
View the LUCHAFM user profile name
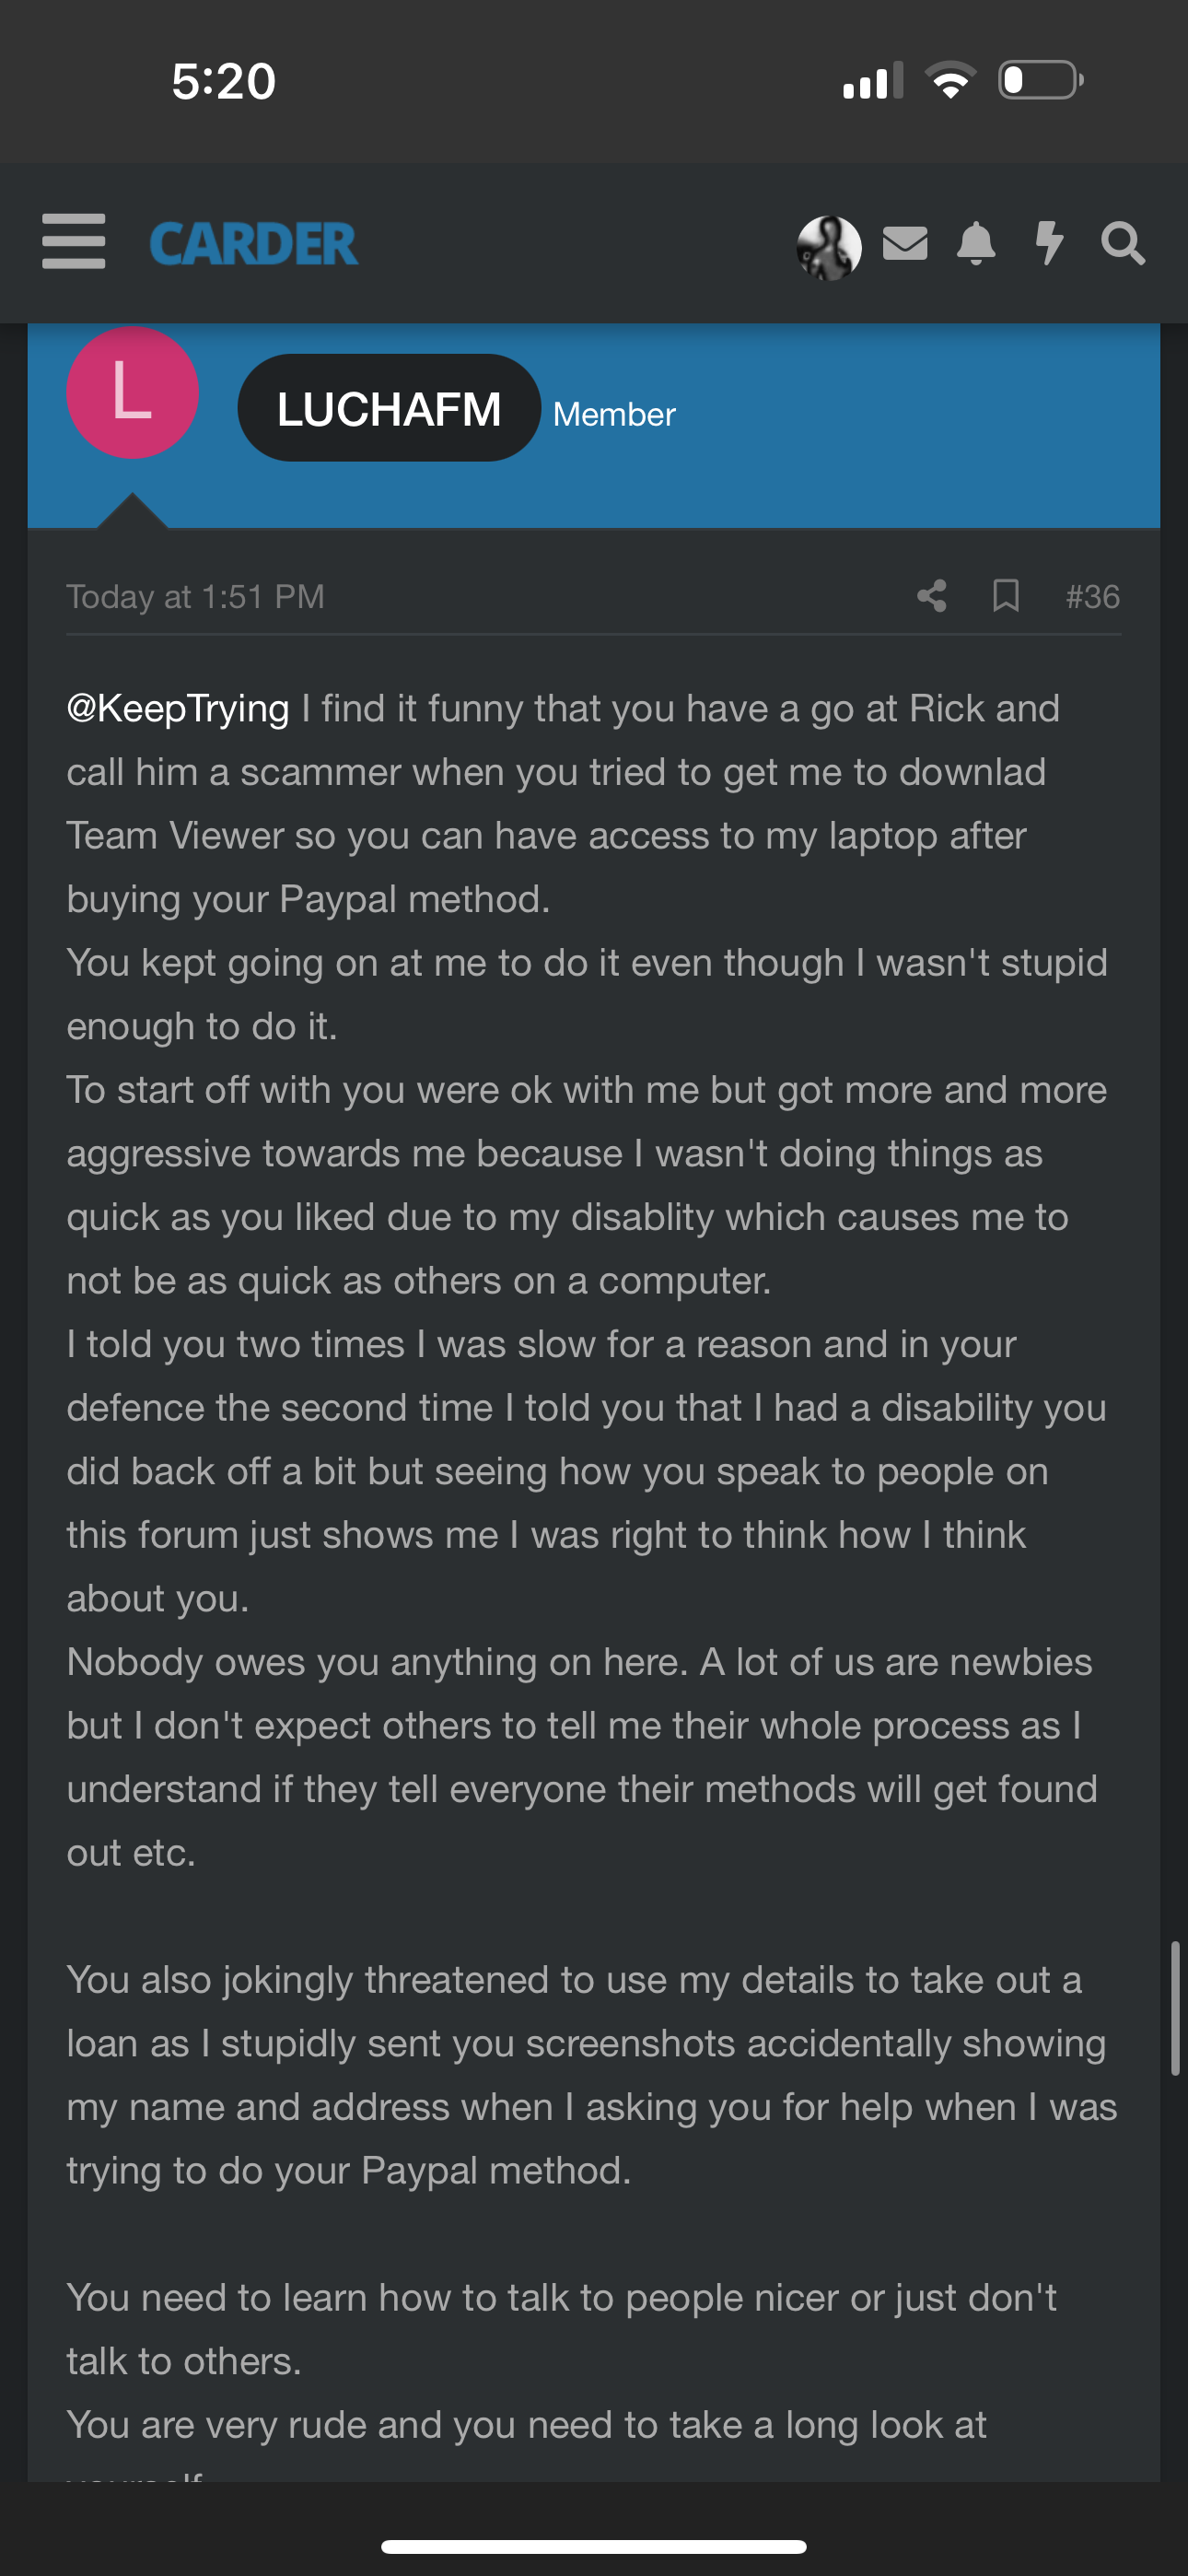pos(389,408)
